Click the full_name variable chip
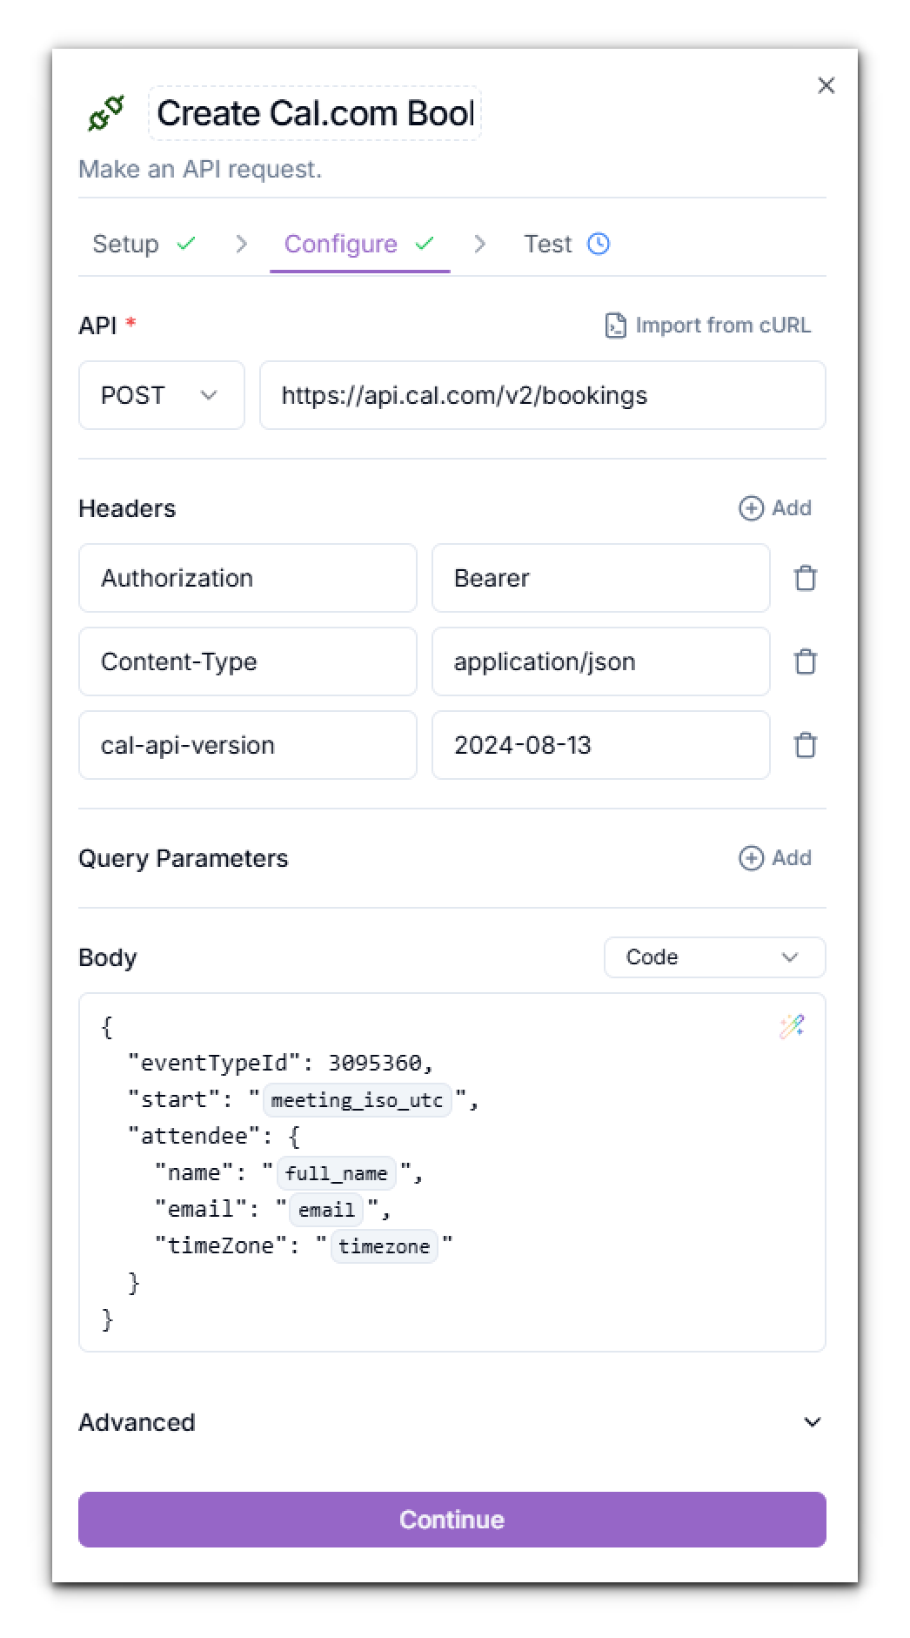 (x=336, y=1173)
